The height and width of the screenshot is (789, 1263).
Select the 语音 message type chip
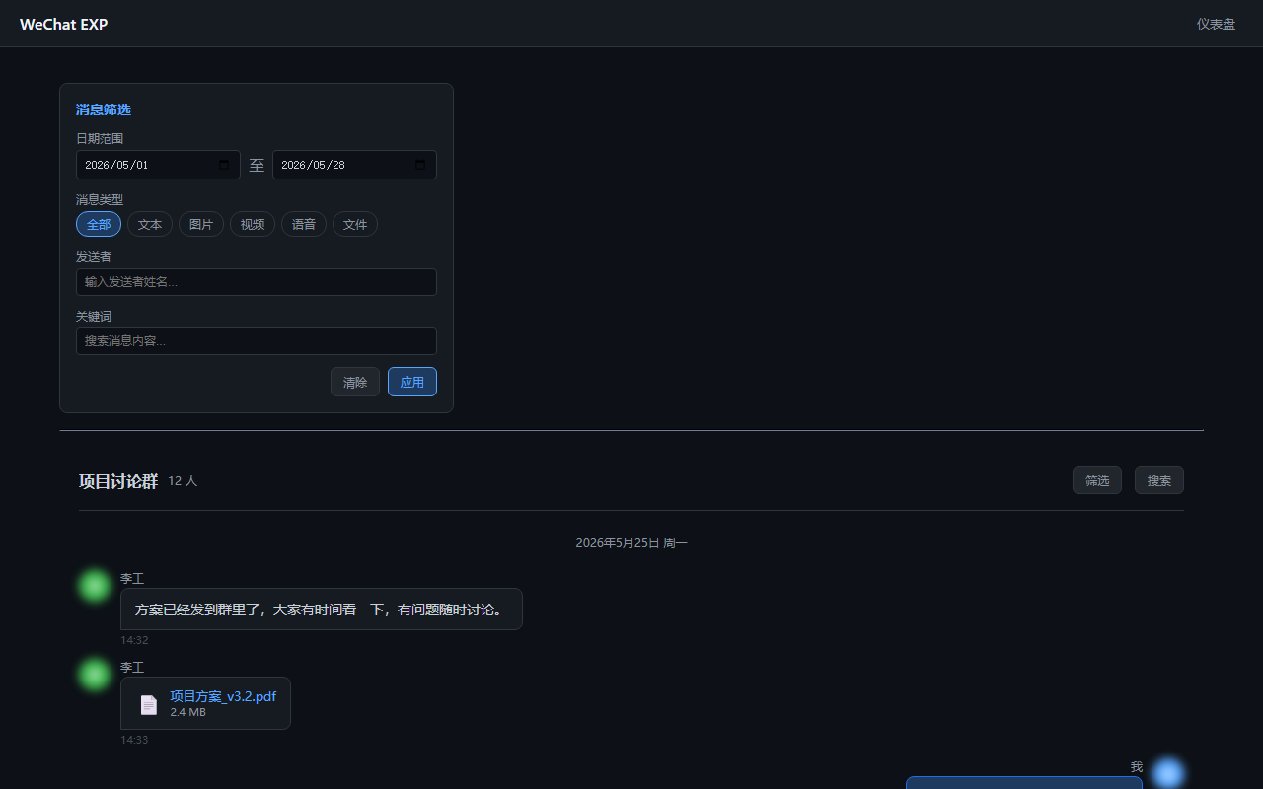point(304,224)
